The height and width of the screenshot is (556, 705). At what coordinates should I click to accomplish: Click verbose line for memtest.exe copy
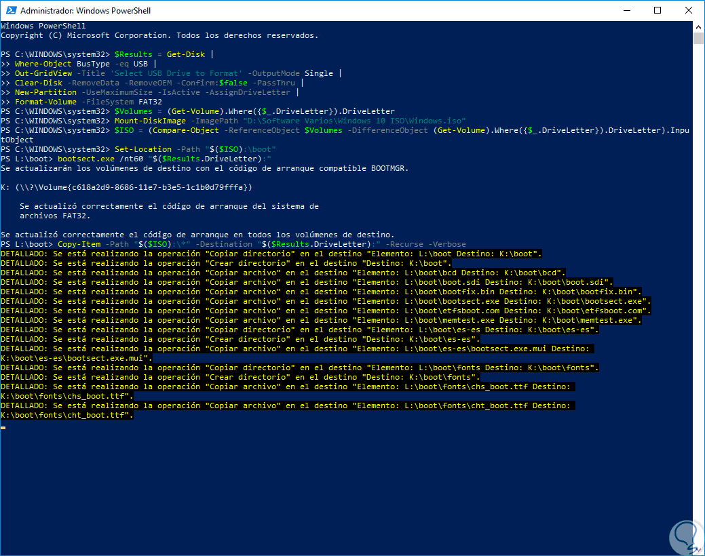pyautogui.click(x=322, y=320)
